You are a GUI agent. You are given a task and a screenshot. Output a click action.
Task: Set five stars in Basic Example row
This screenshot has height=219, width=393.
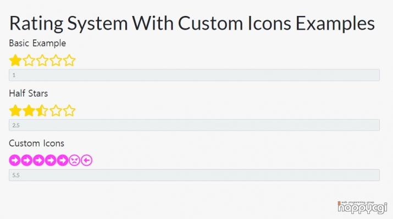pos(69,60)
